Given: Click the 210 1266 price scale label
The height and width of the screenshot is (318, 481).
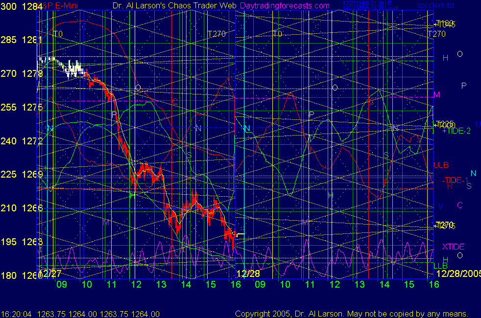Looking at the screenshot, I should point(21,208).
